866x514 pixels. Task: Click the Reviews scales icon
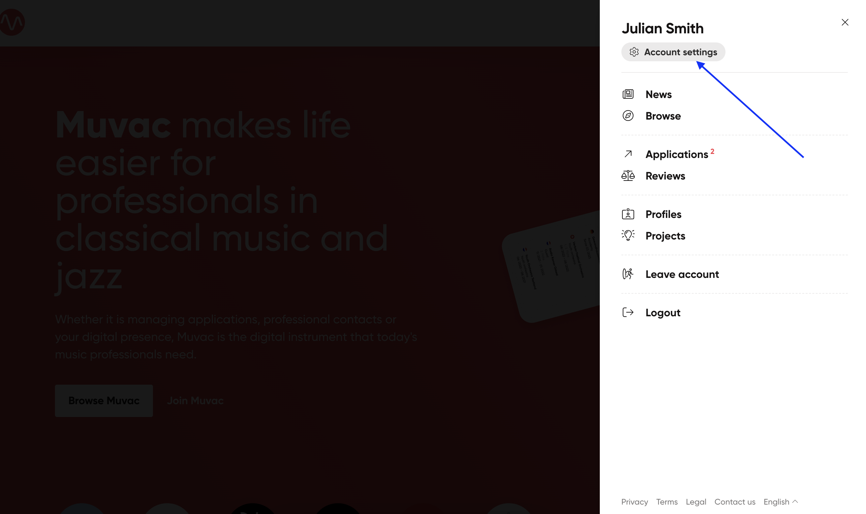click(x=628, y=175)
